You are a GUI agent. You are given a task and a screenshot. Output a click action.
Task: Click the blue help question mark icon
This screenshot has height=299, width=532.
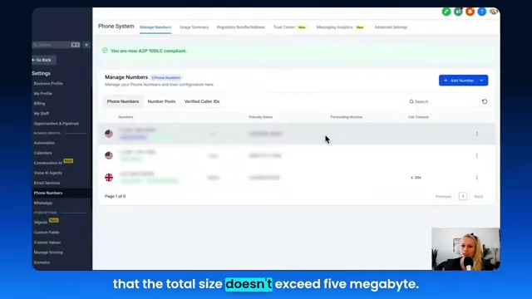tap(482, 12)
